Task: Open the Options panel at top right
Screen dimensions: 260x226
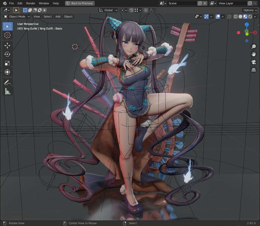Action: (x=250, y=10)
